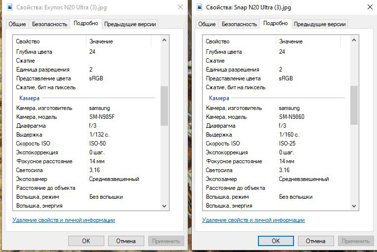Switch to Безопасность tab in Snap window
377x252 pixels.
coord(239,24)
